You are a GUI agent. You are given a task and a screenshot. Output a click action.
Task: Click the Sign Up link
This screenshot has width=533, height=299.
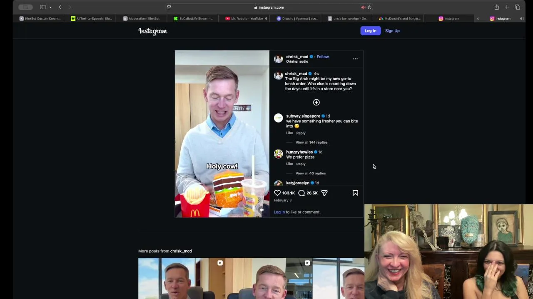coord(392,31)
